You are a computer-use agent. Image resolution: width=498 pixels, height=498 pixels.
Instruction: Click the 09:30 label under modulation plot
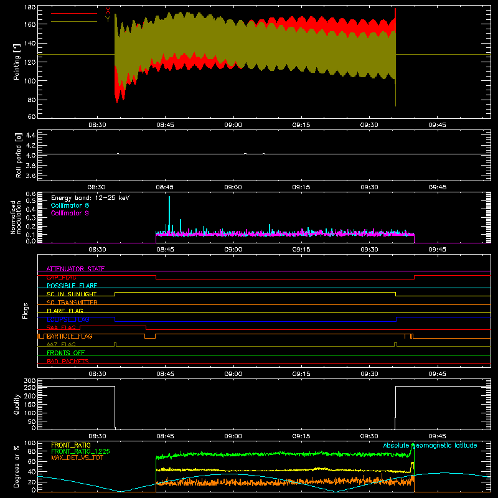click(x=369, y=250)
